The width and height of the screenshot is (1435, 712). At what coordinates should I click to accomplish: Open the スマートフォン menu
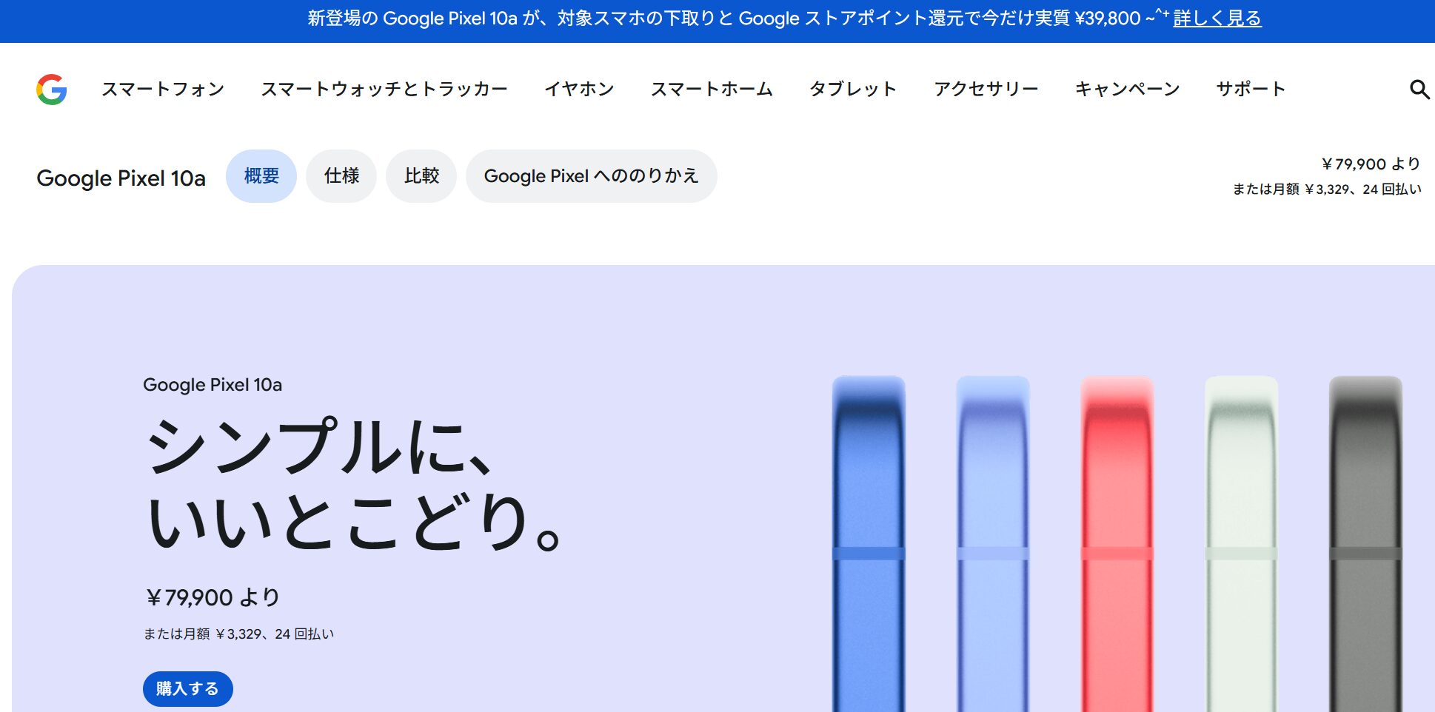163,90
